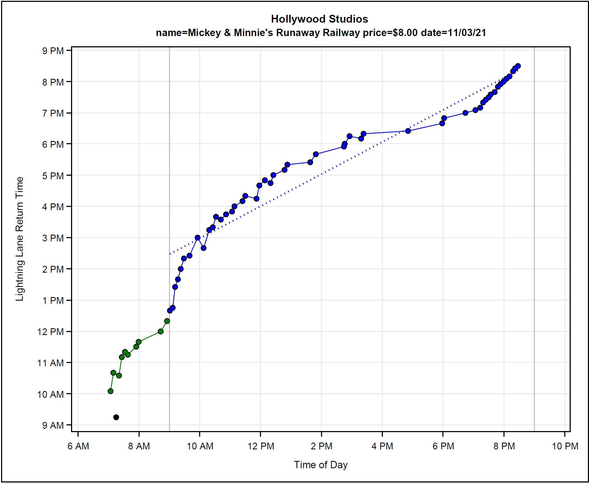Click the subtitle with Runaway Railway price and date

coord(321,33)
